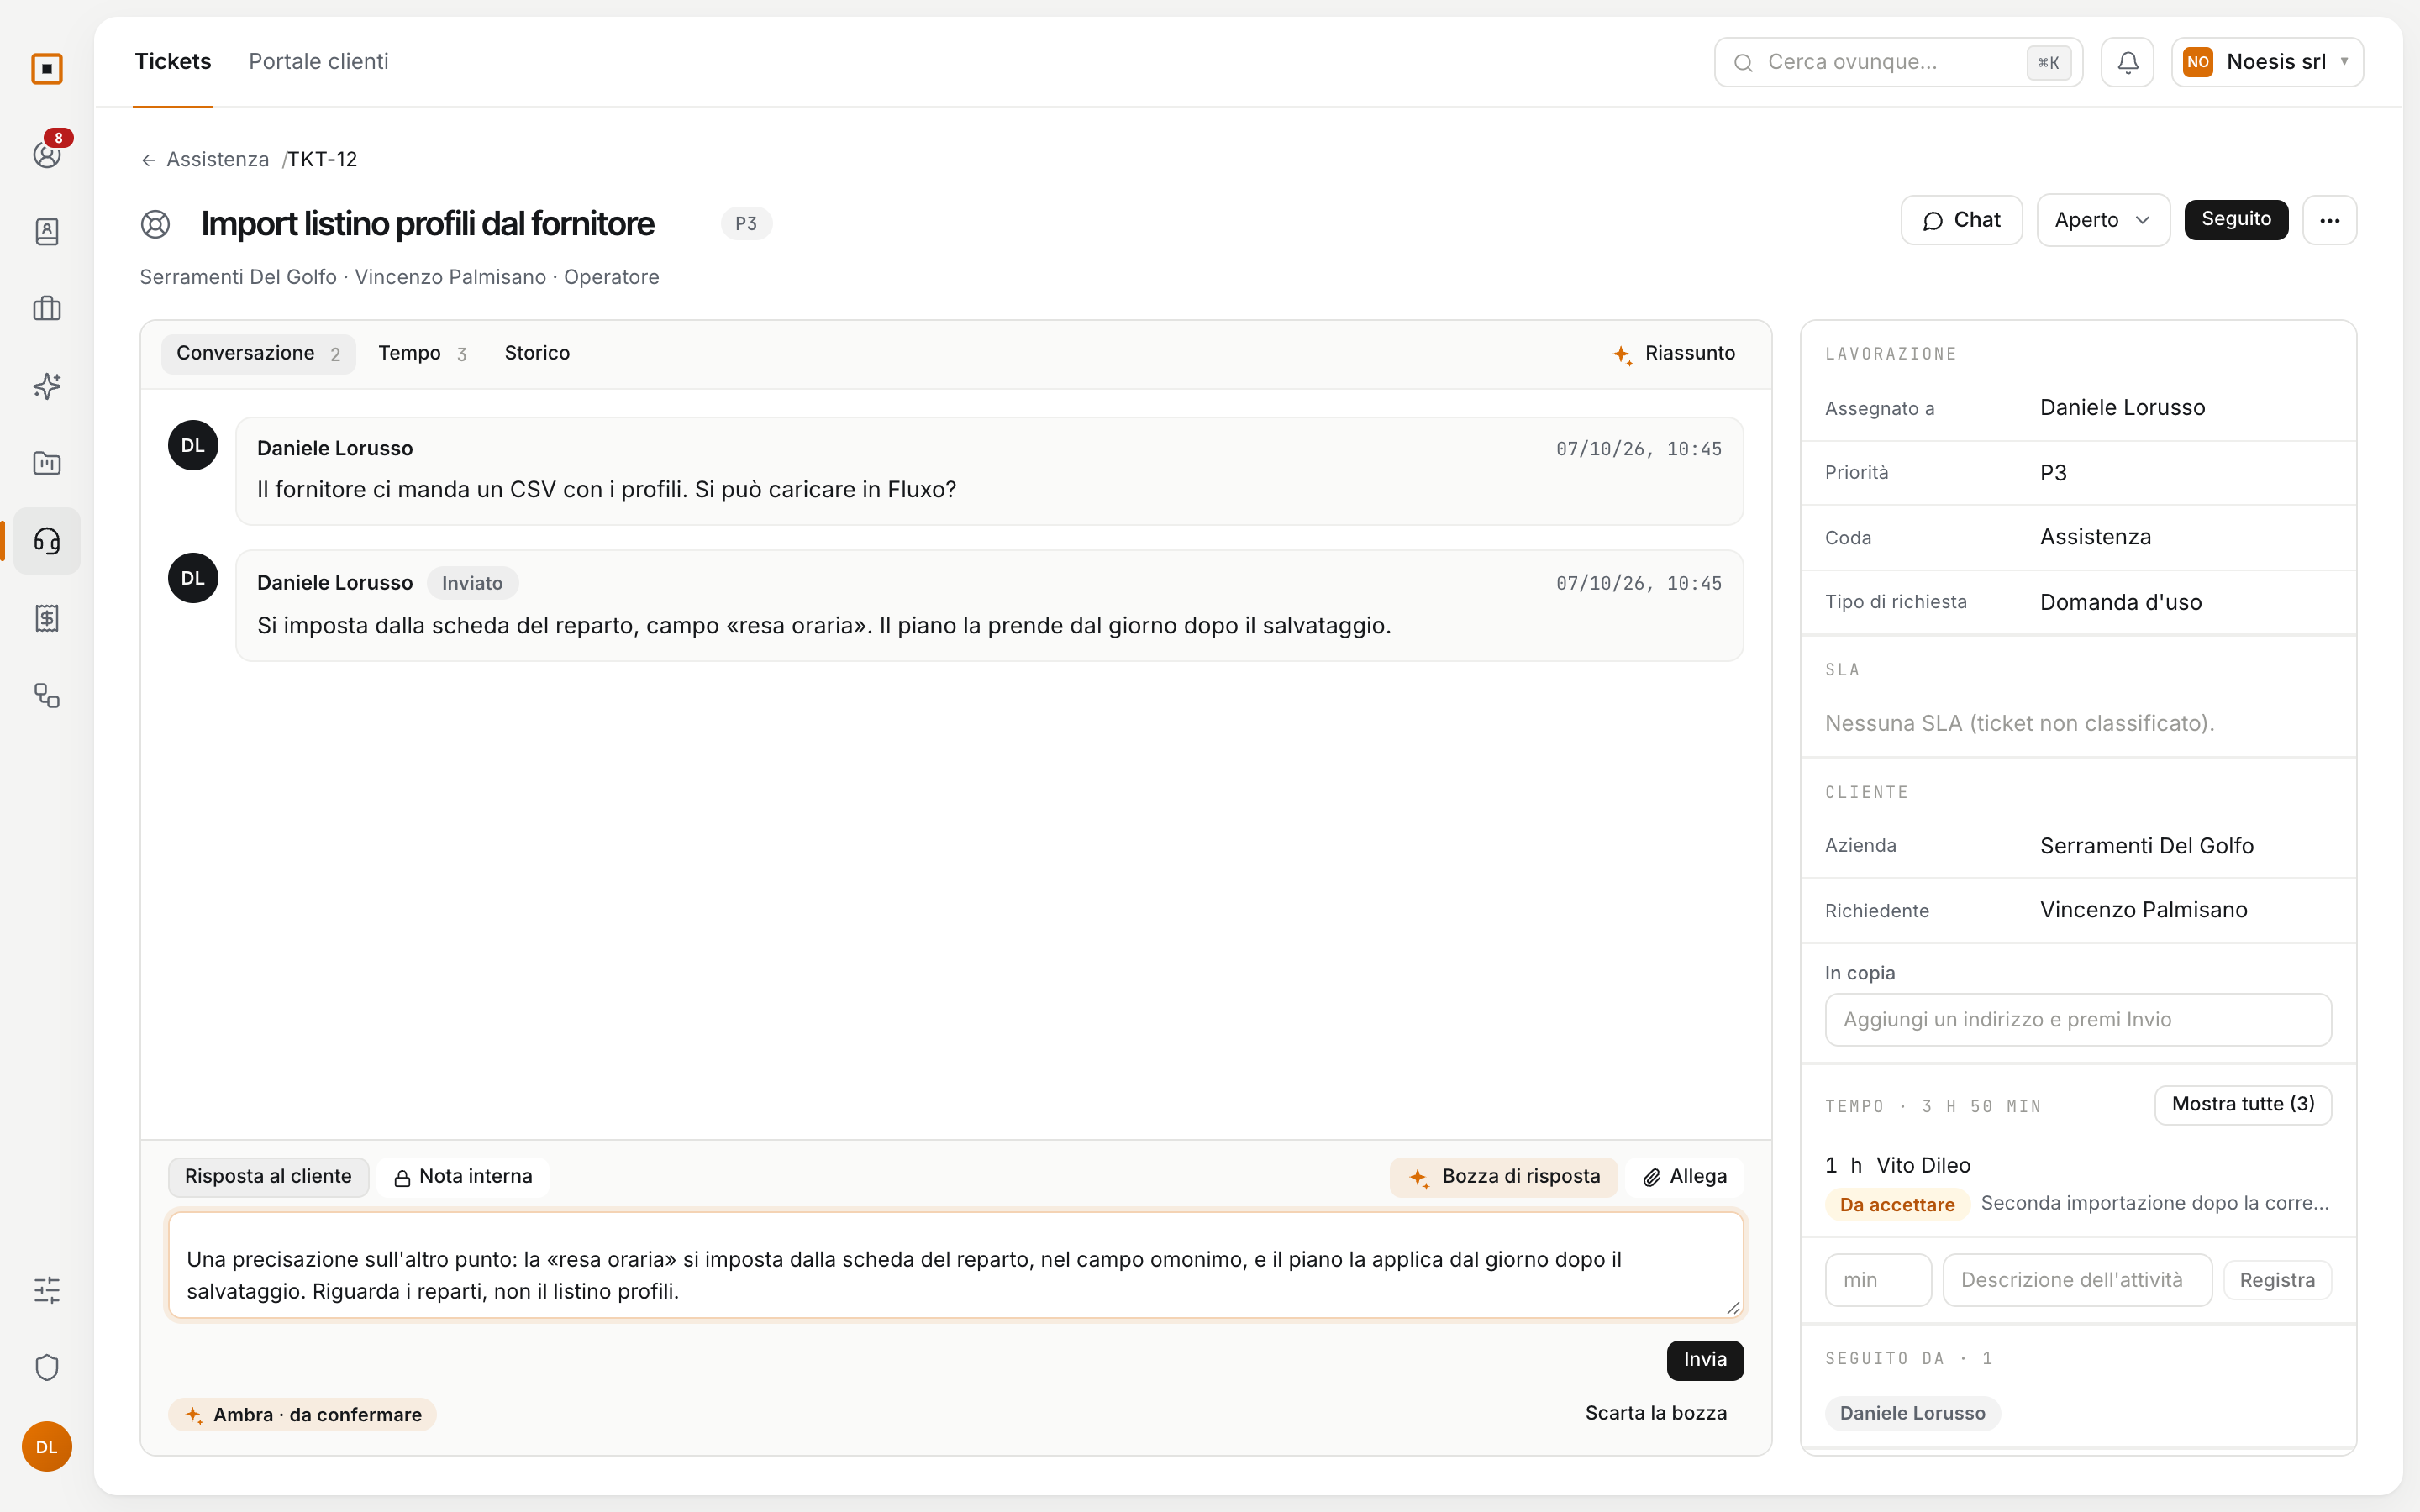Switch to Portale clienti tab
Image resolution: width=2420 pixels, height=1512 pixels.
(318, 62)
